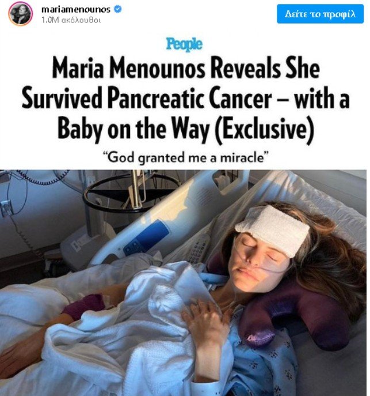
Task: Click the People magazine logo
Action: [x=184, y=44]
